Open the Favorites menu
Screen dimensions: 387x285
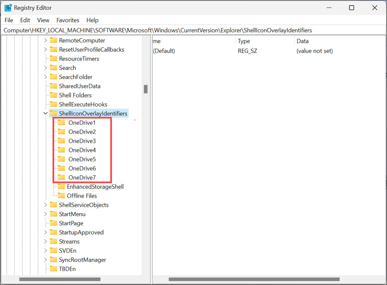click(x=68, y=20)
